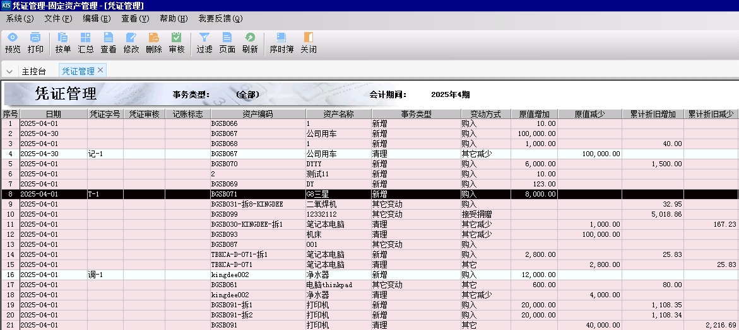Click the 删除 (Delete) toolbar icon
The image size is (739, 330).
[153, 43]
